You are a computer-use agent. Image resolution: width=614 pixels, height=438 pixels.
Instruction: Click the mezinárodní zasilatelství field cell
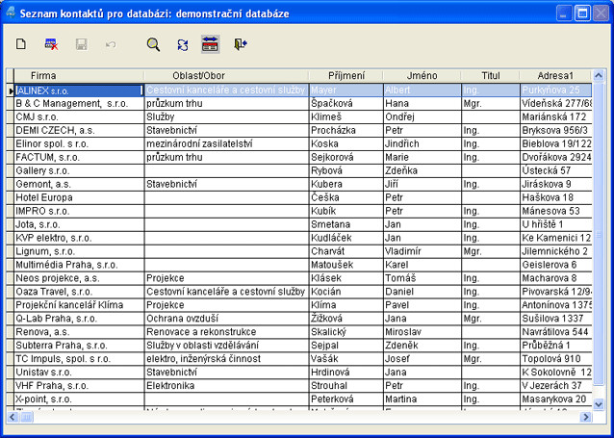tap(227, 143)
